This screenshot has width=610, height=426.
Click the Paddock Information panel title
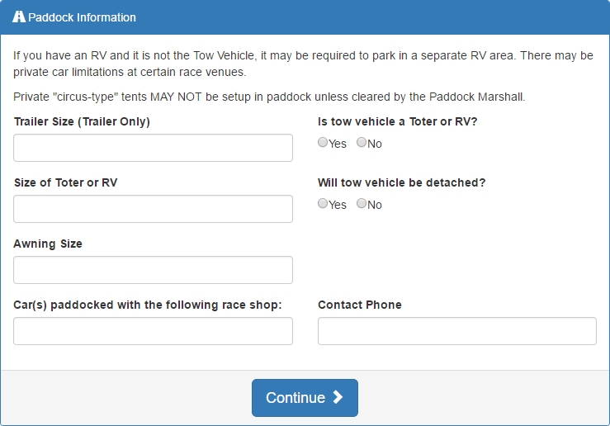(x=82, y=17)
